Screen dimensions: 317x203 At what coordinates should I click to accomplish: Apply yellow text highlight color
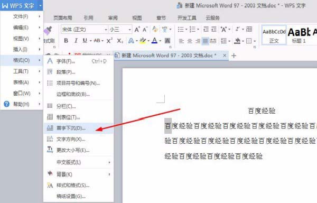[x=143, y=41]
